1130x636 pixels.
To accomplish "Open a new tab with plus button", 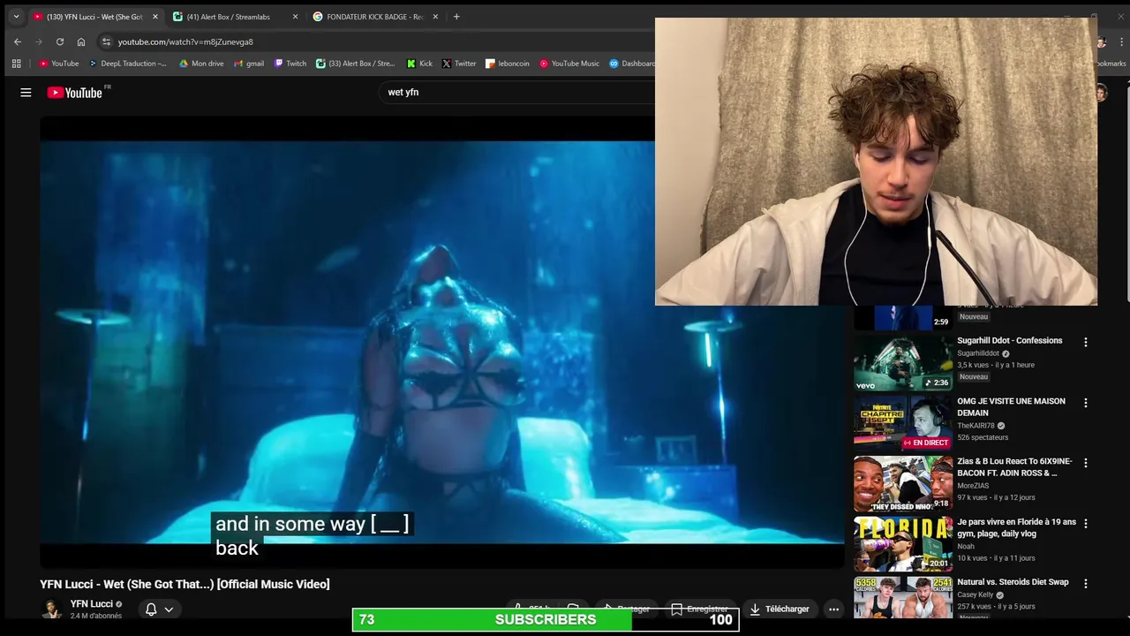I will (x=456, y=17).
